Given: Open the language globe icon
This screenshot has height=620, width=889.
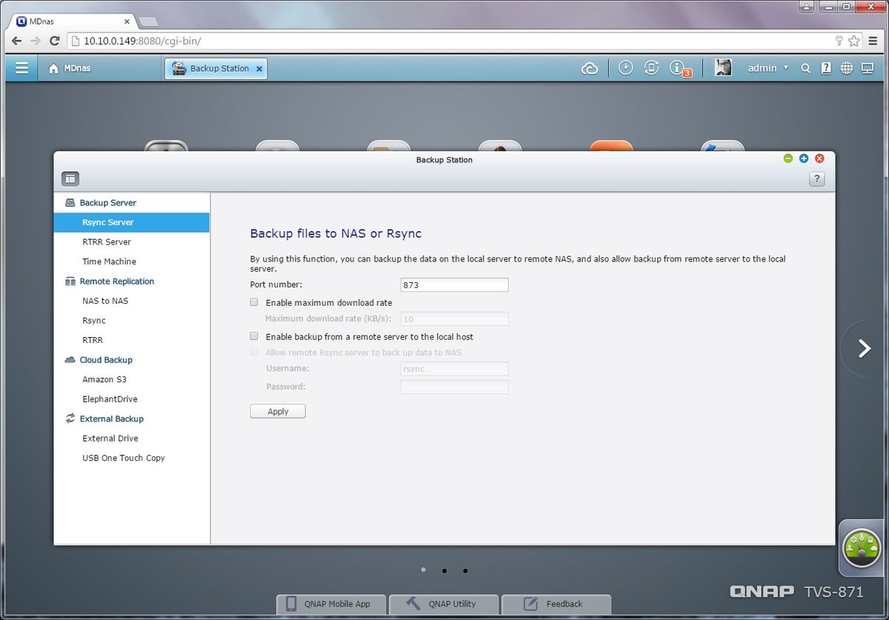Looking at the screenshot, I should click(847, 68).
